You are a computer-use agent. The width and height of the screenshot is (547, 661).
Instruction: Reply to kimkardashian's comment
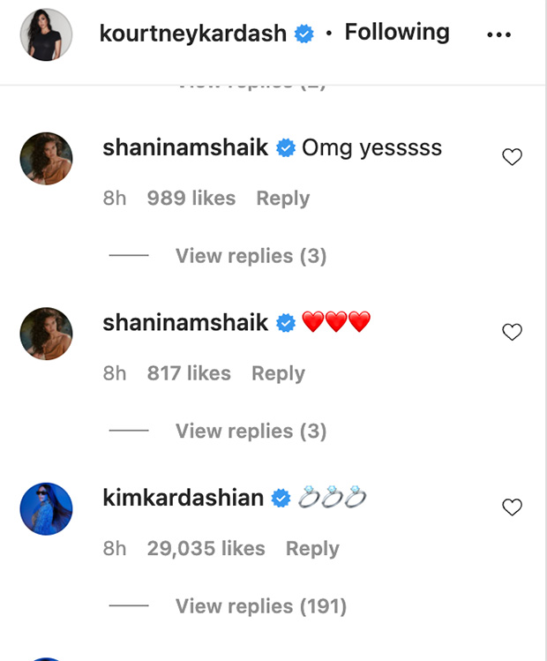click(x=312, y=548)
